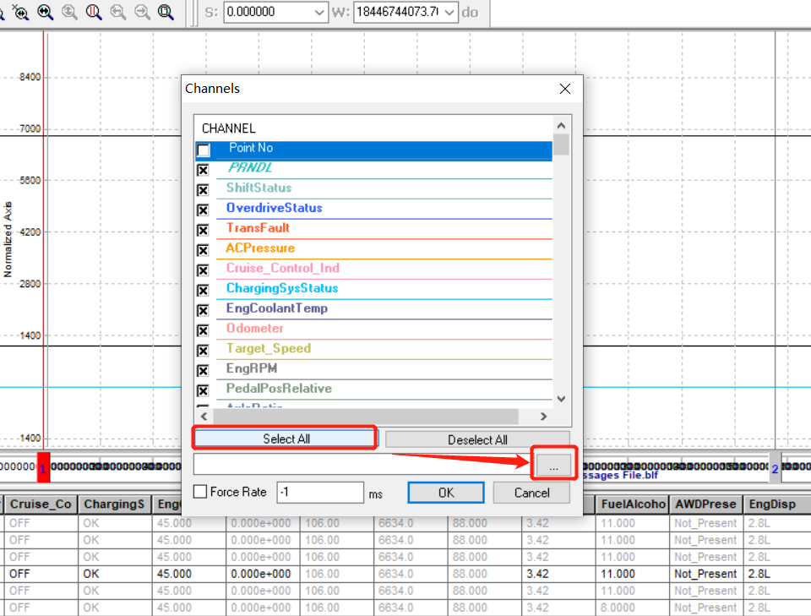Highlight the PedalPosRelative channel name
This screenshot has width=811, height=616.
[279, 389]
